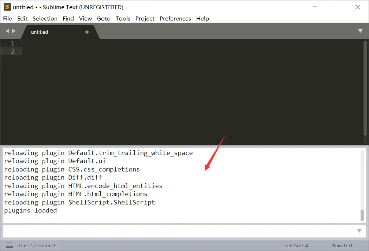Open the Tools menu

[x=123, y=18]
